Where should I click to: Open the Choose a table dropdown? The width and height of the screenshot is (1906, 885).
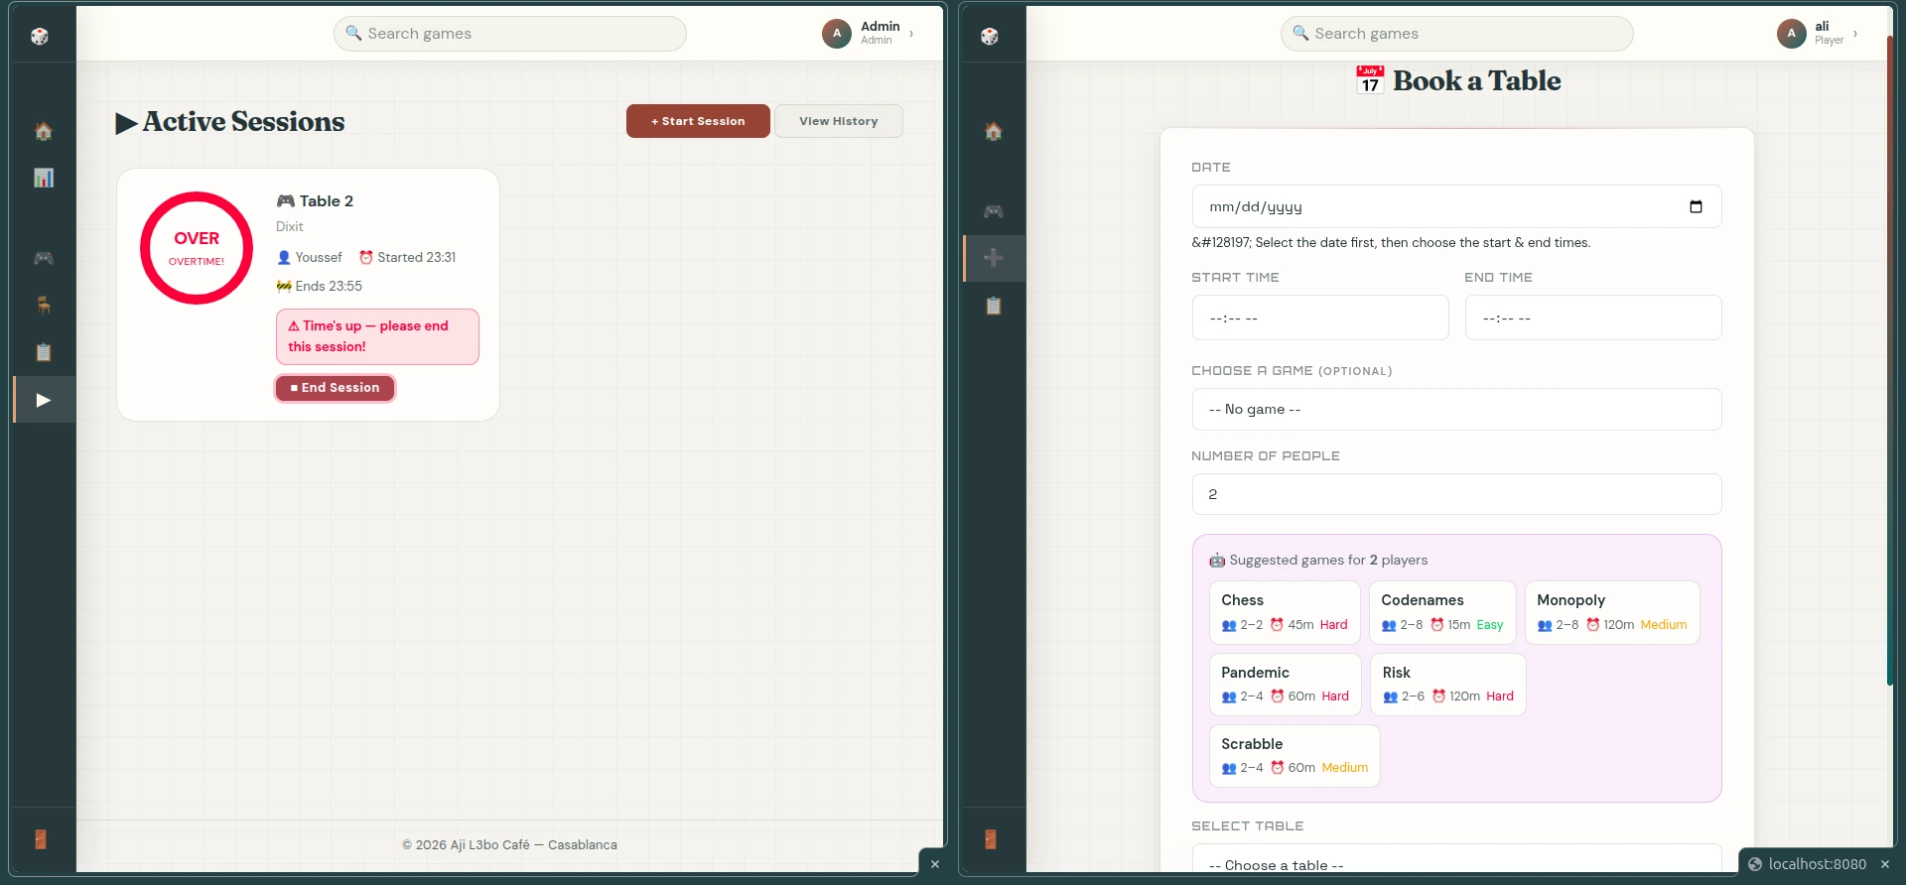point(1456,859)
